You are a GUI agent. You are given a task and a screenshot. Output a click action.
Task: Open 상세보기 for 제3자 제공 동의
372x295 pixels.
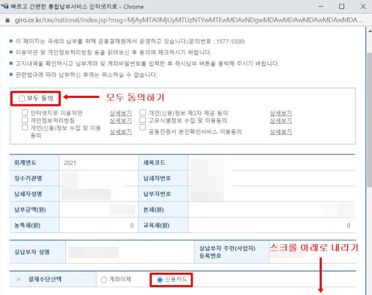[281, 113]
